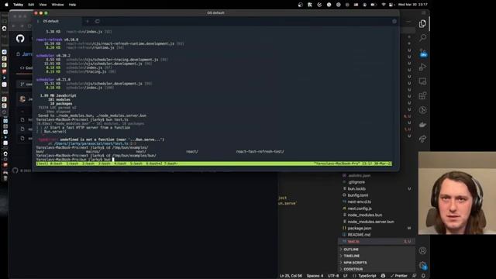Open the VS Code Search view icon
496x279 pixels.
tap(422, 38)
